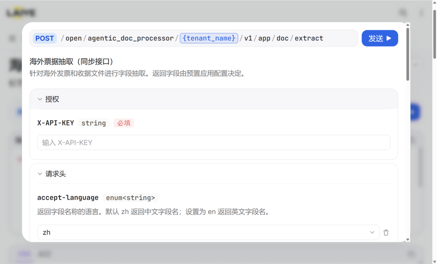Select the {tenant_name} path parameter
This screenshot has width=437, height=264.
209,38
